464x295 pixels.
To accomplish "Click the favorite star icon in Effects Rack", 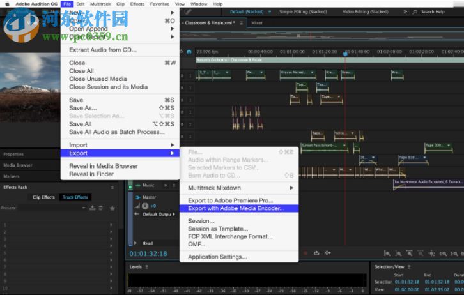I will pos(112,208).
